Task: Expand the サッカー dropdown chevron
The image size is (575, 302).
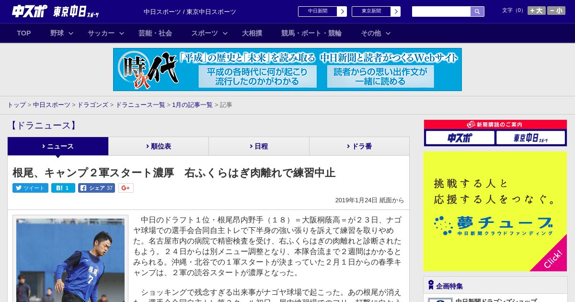Action: 122,33
